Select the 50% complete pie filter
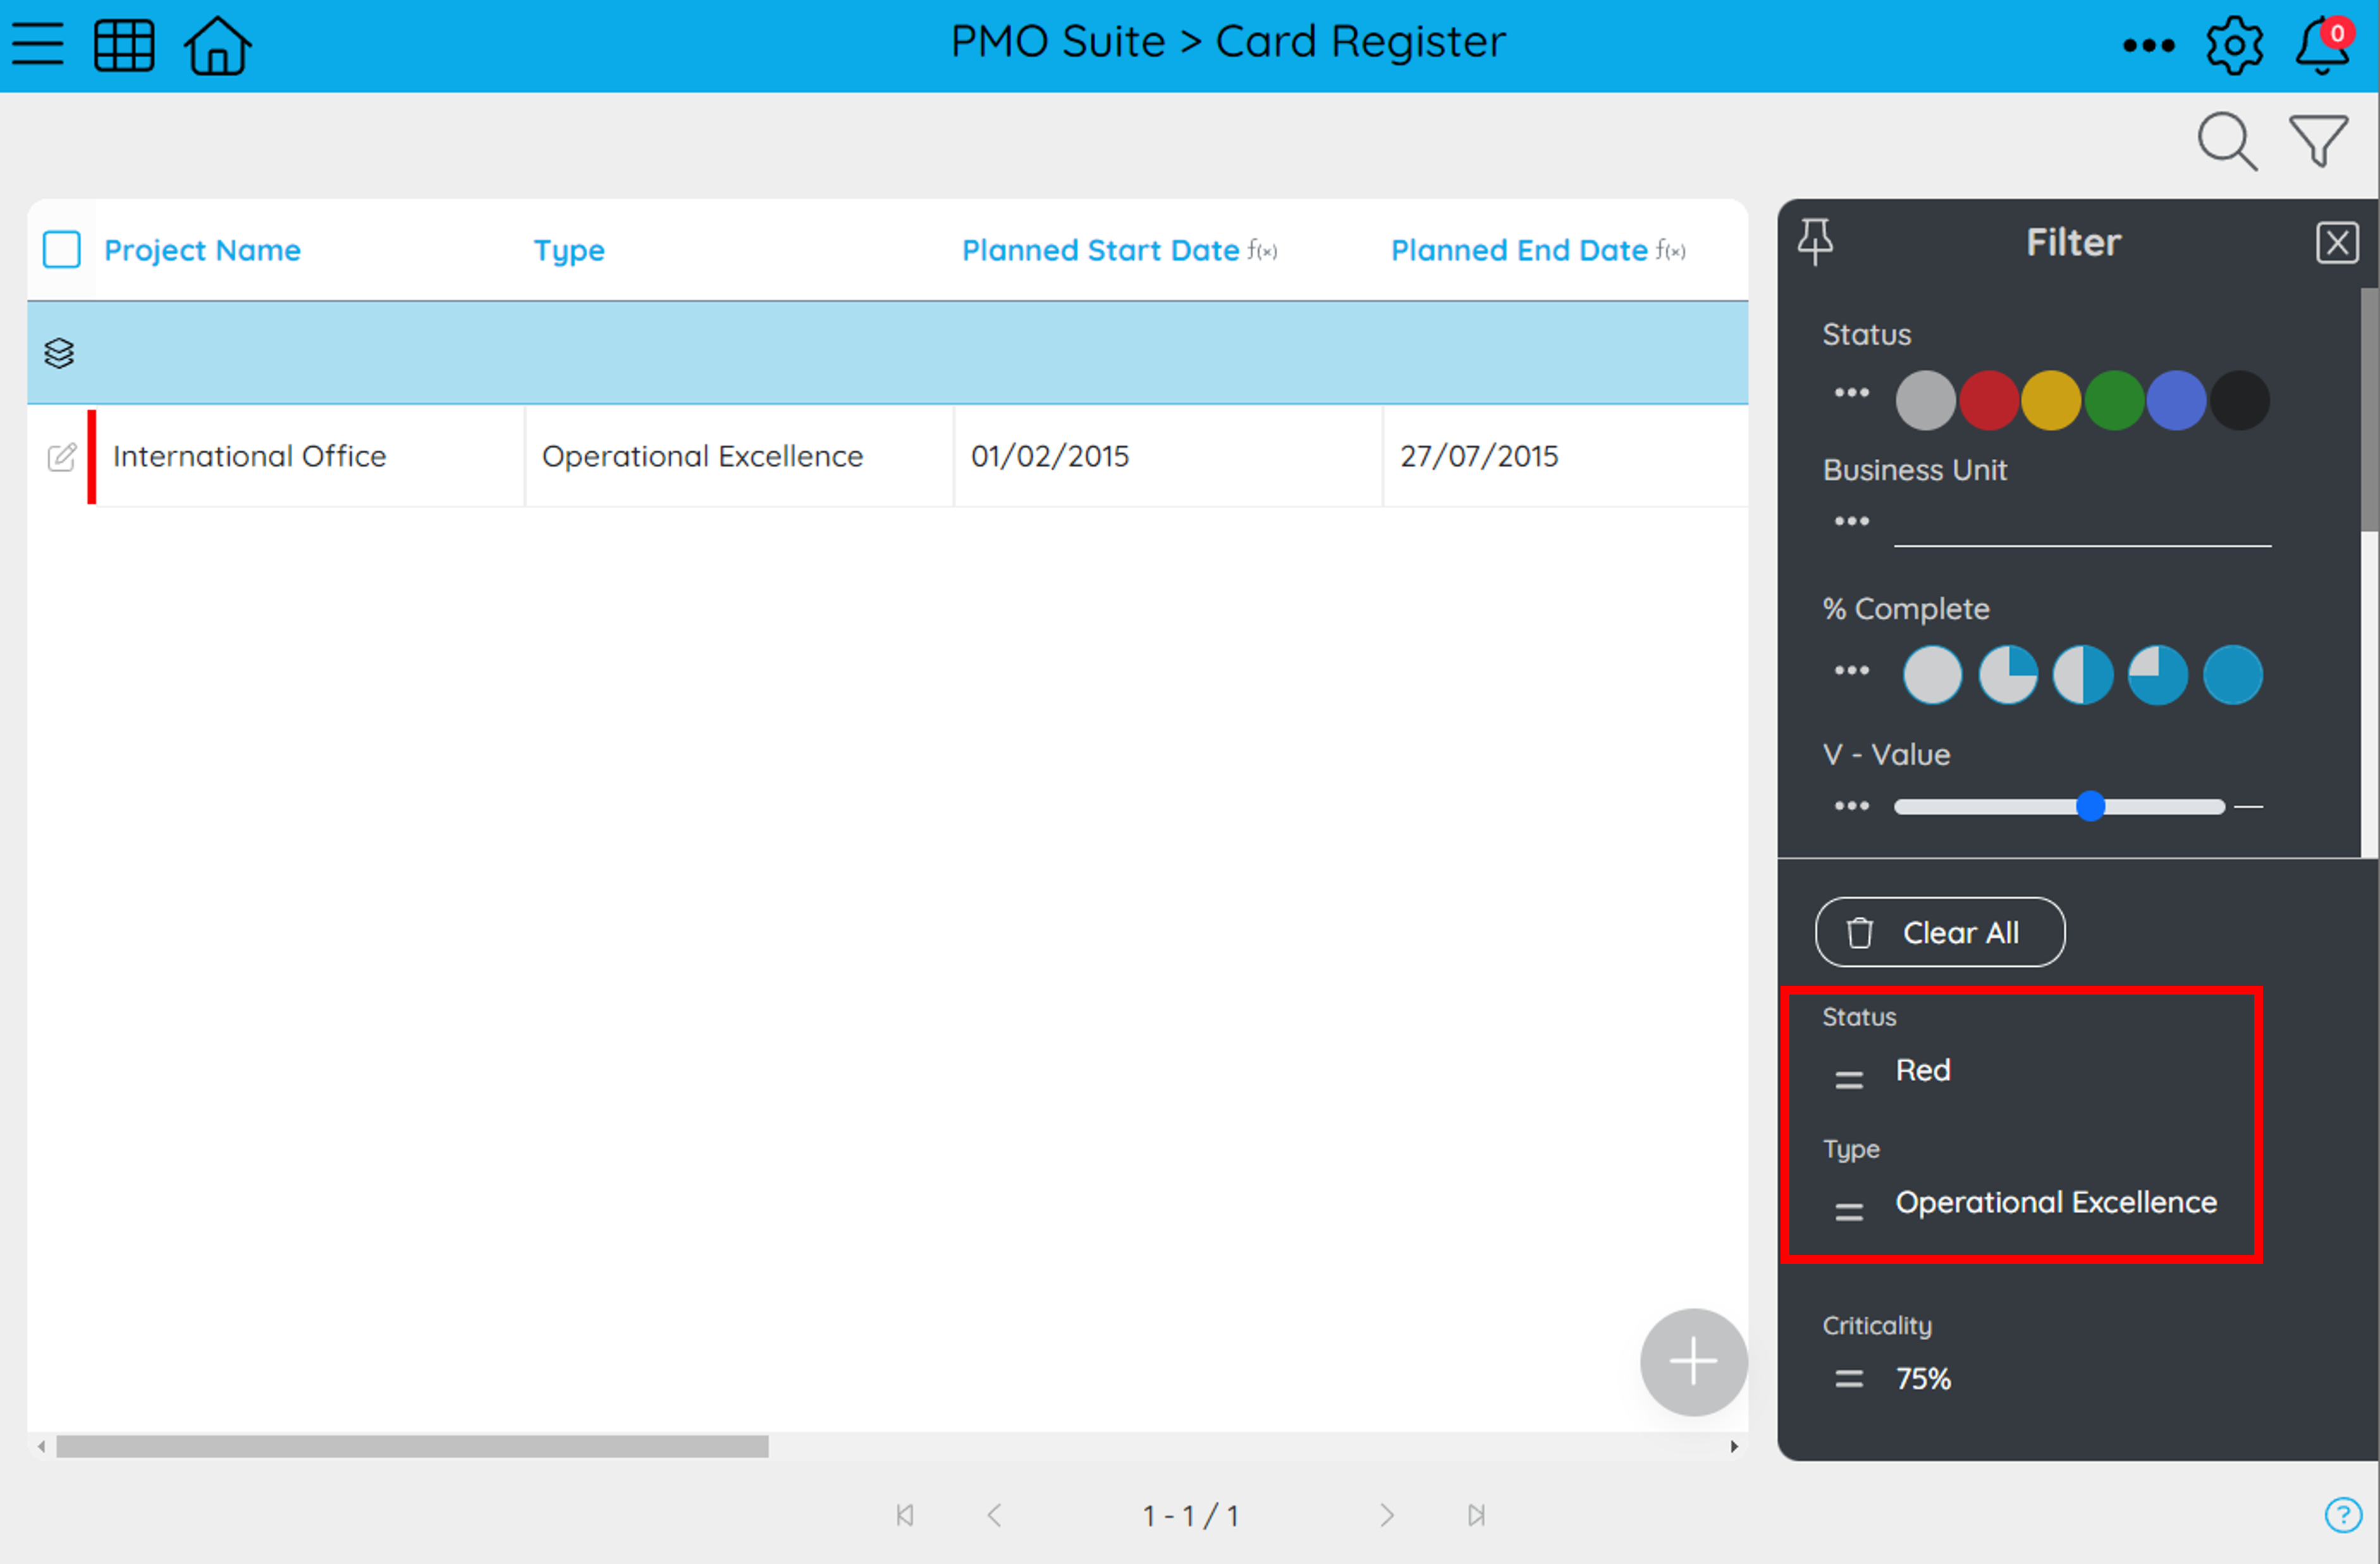The width and height of the screenshot is (2380, 1564). (2082, 674)
